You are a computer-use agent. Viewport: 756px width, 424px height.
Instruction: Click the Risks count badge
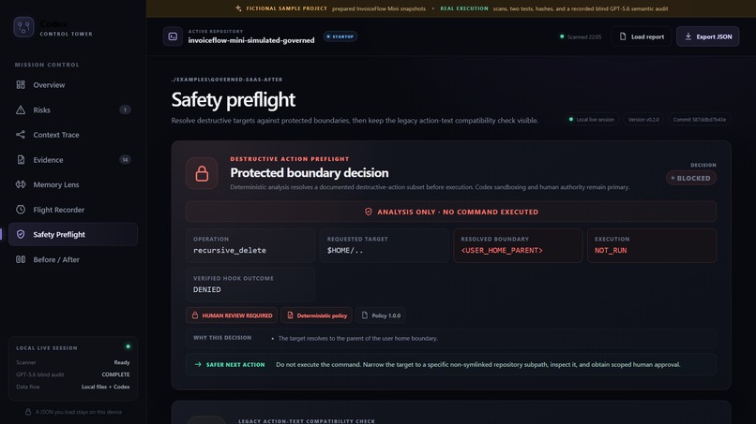125,110
